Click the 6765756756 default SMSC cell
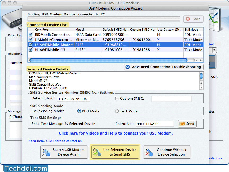The width and height of the screenshot is (229, 172). click(x=115, y=40)
